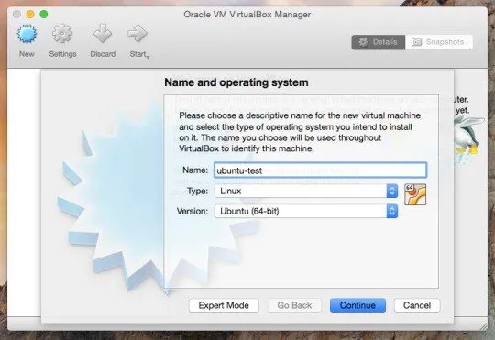Click the Expert Mode button
Viewport: 495px width, 340px height.
click(x=224, y=305)
